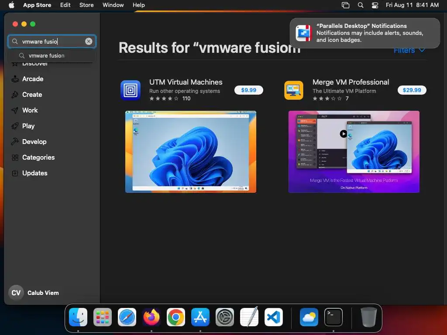Open System Settings from the Dock
Image resolution: width=447 pixels, height=335 pixels.
tap(225, 317)
